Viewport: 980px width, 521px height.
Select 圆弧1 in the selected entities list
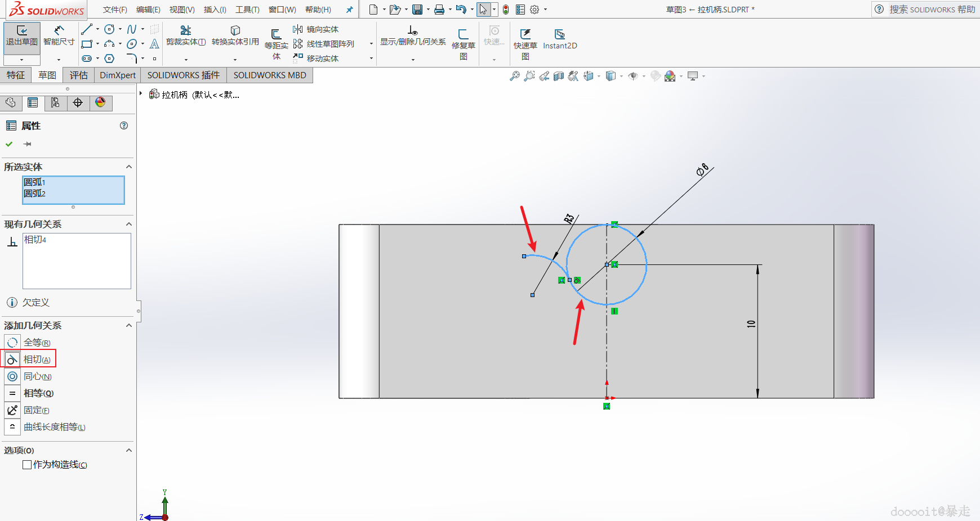[35, 182]
